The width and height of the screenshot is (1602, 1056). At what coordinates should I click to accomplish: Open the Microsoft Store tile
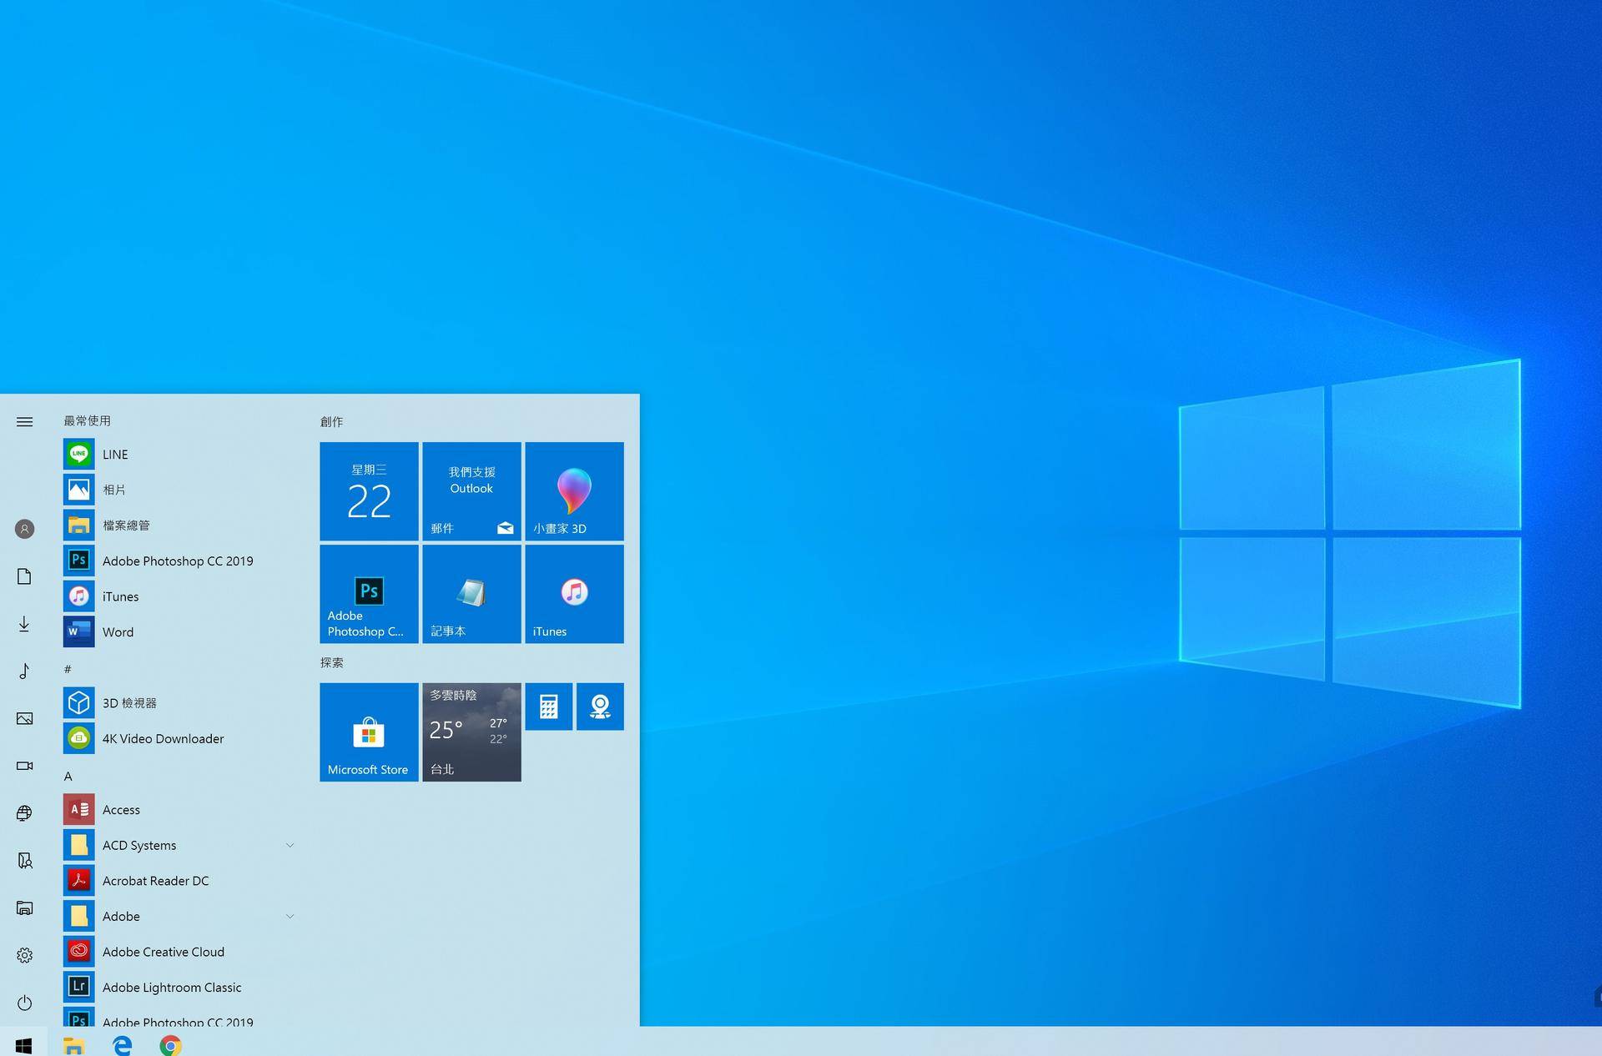click(x=368, y=732)
